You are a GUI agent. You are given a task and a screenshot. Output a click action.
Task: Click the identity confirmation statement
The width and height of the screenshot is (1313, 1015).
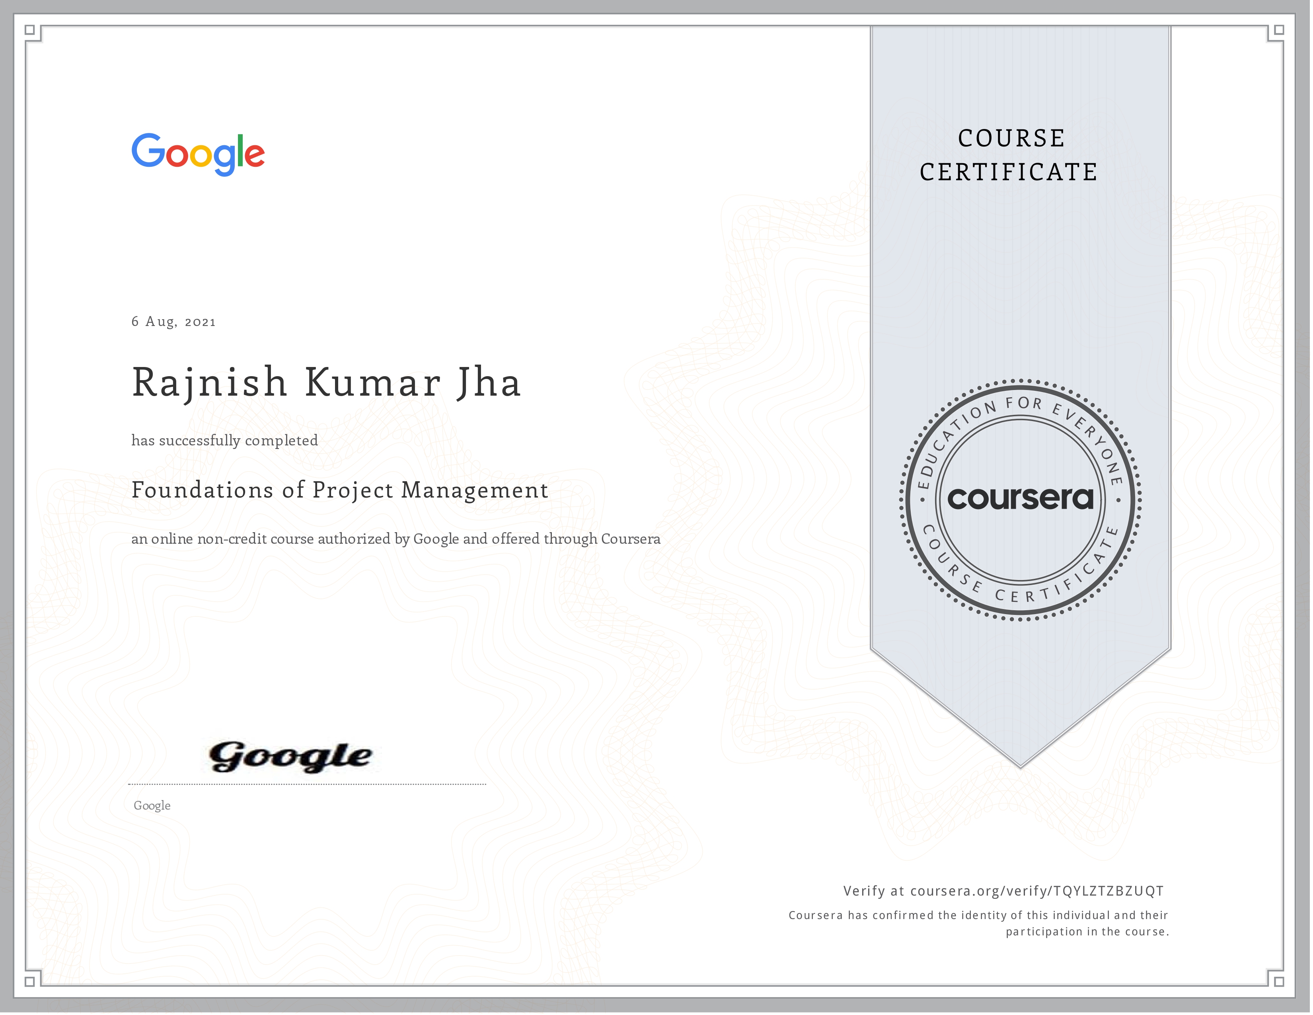click(x=978, y=923)
